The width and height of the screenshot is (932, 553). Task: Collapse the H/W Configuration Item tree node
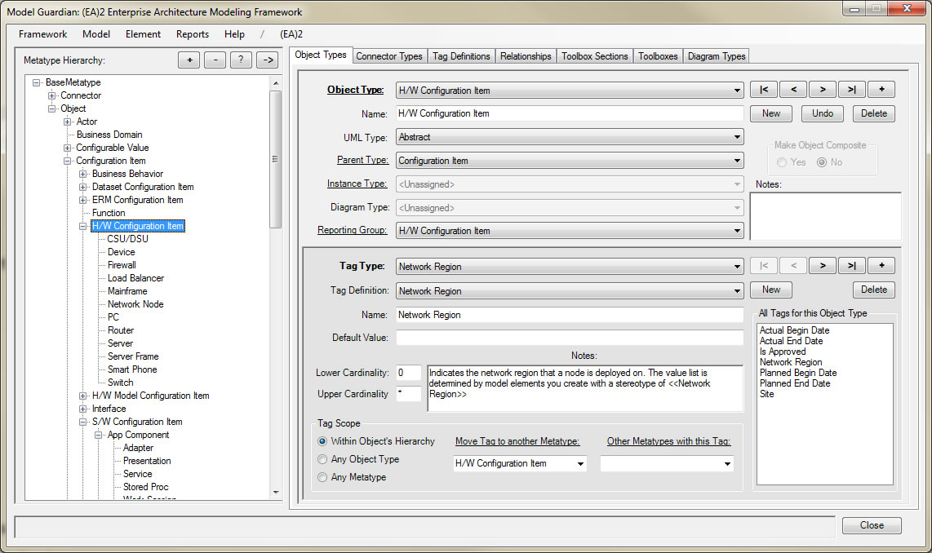83,226
